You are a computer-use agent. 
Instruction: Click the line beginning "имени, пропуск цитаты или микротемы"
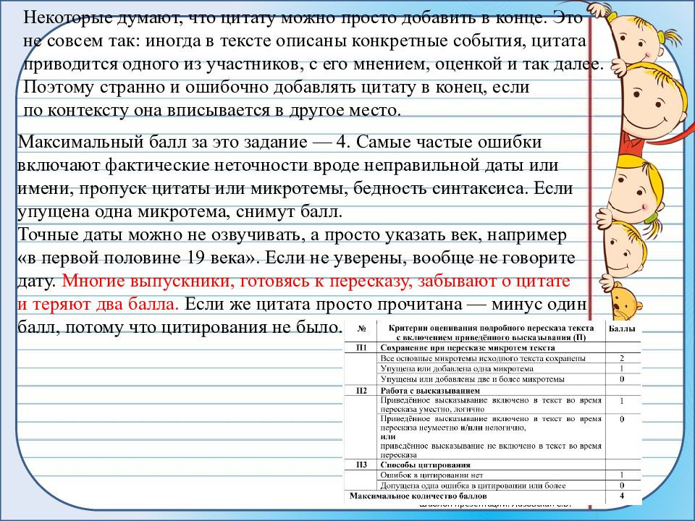tap(295, 189)
